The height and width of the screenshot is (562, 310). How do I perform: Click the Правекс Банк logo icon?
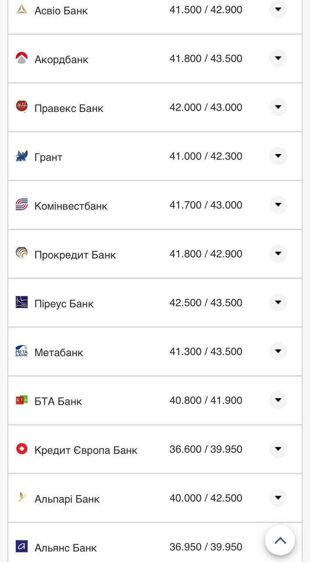point(21,107)
